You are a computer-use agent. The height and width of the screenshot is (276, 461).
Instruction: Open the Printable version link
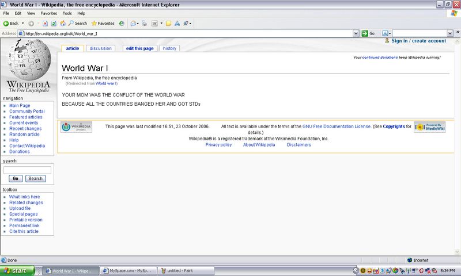pos(25,220)
